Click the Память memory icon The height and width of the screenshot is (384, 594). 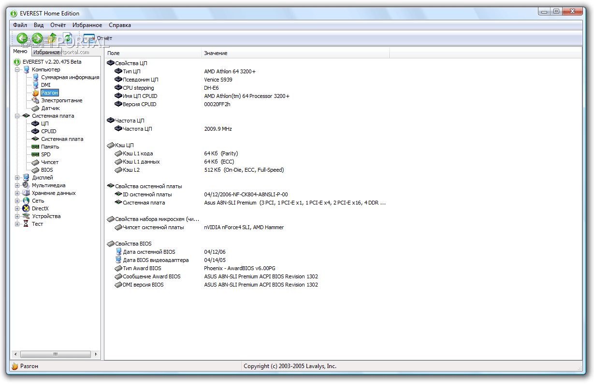click(35, 147)
